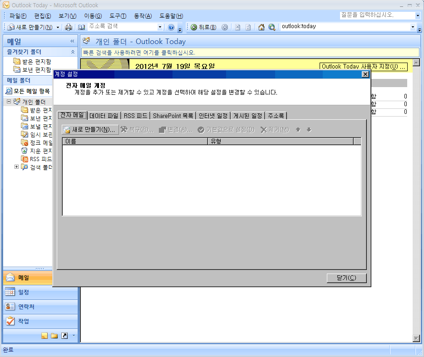Open the 새로 만들기 dropdown arrow
Screen dimensions: 424x357
[x=58, y=27]
